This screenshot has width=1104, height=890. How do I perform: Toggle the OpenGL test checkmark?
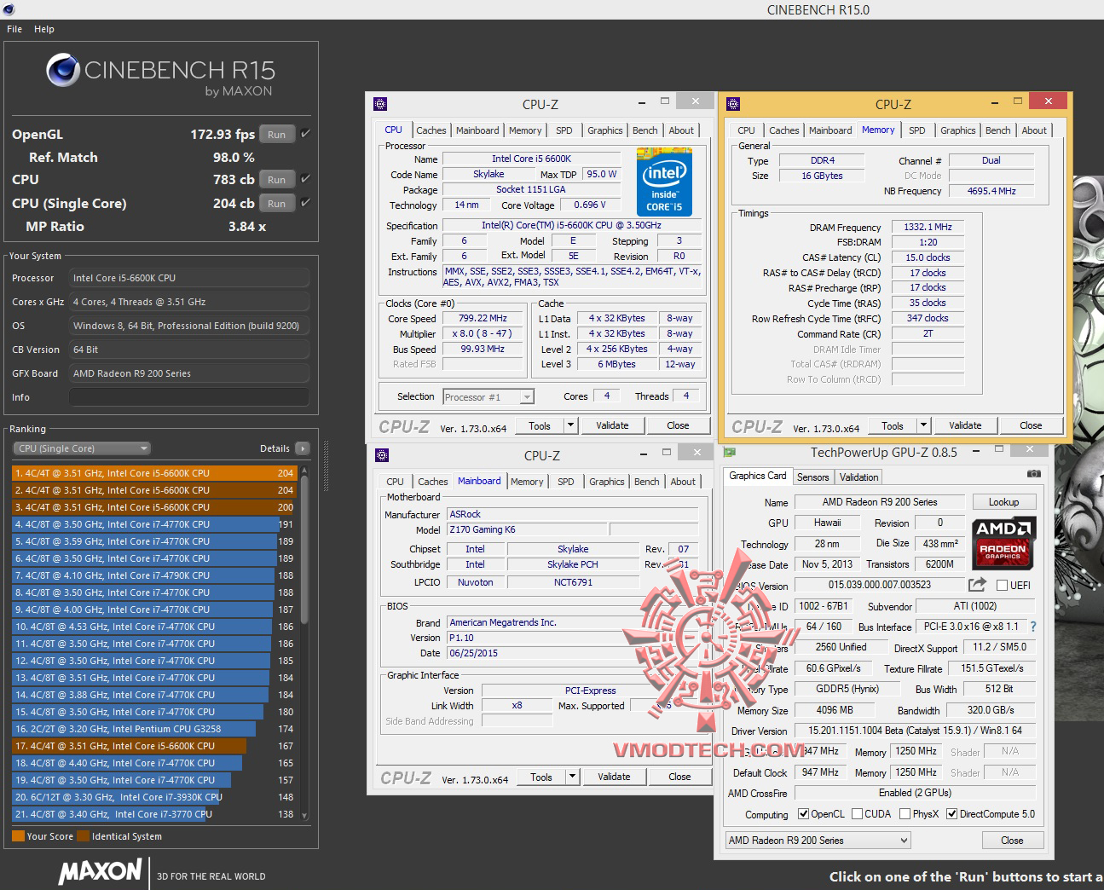click(305, 134)
